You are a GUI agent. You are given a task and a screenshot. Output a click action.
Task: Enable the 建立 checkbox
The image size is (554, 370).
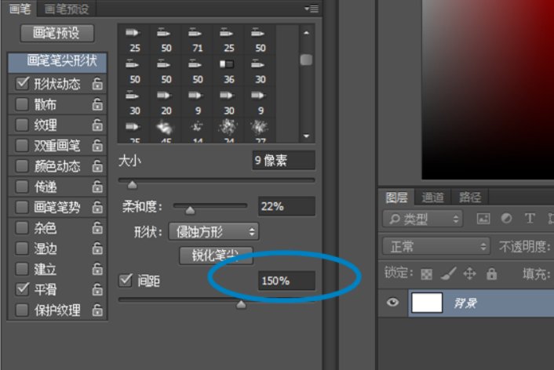[x=22, y=269]
